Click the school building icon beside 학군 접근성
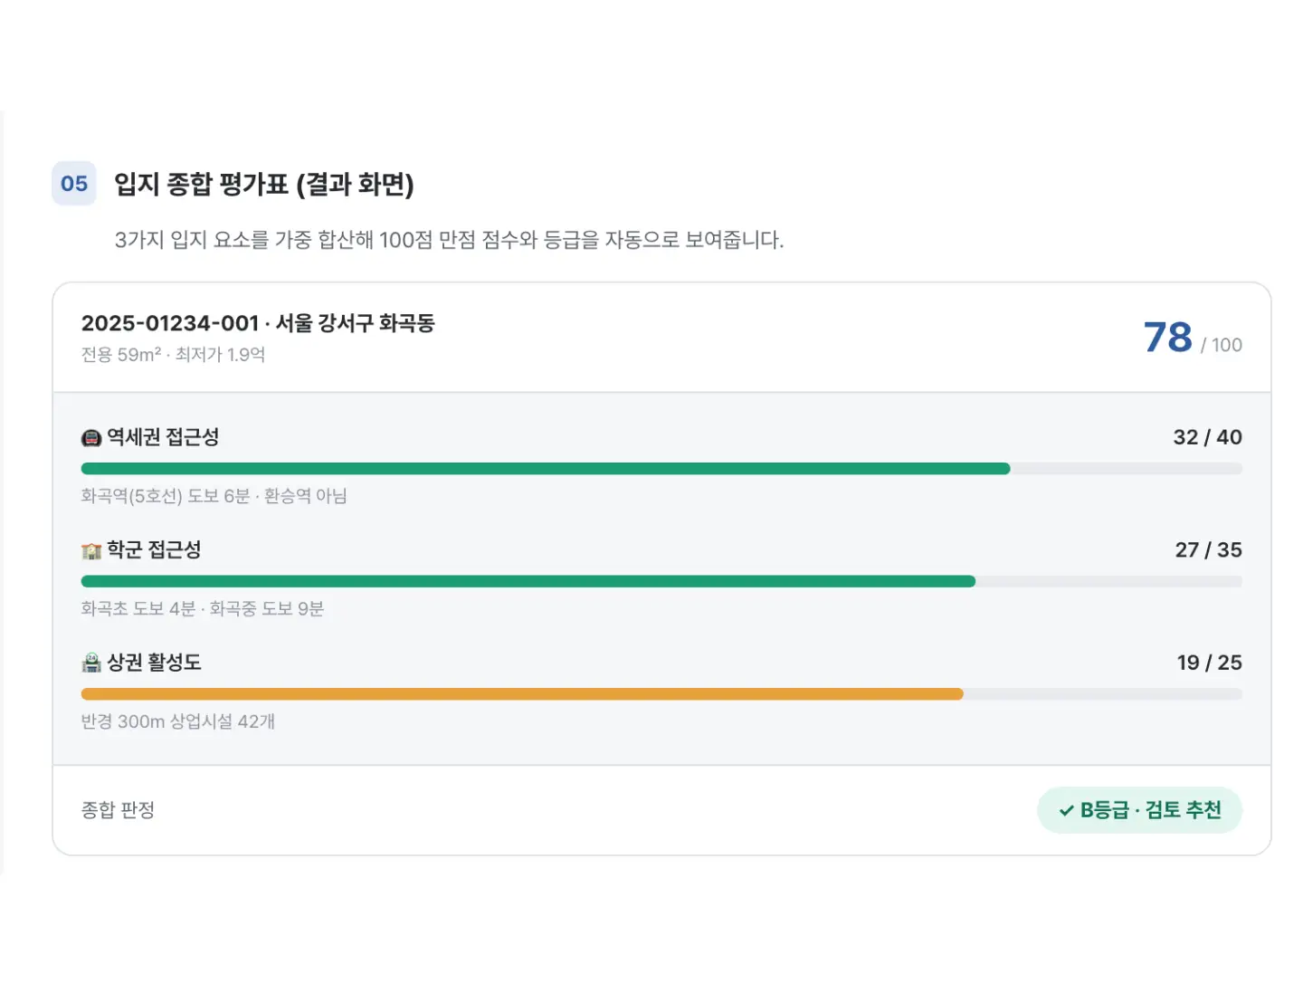1303x983 pixels. pos(91,550)
